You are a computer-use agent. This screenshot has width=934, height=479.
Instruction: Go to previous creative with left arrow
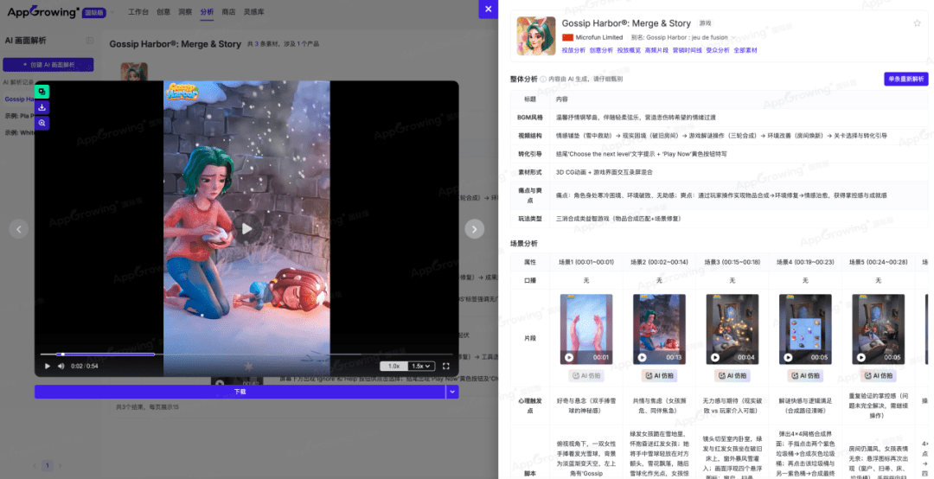pos(19,229)
